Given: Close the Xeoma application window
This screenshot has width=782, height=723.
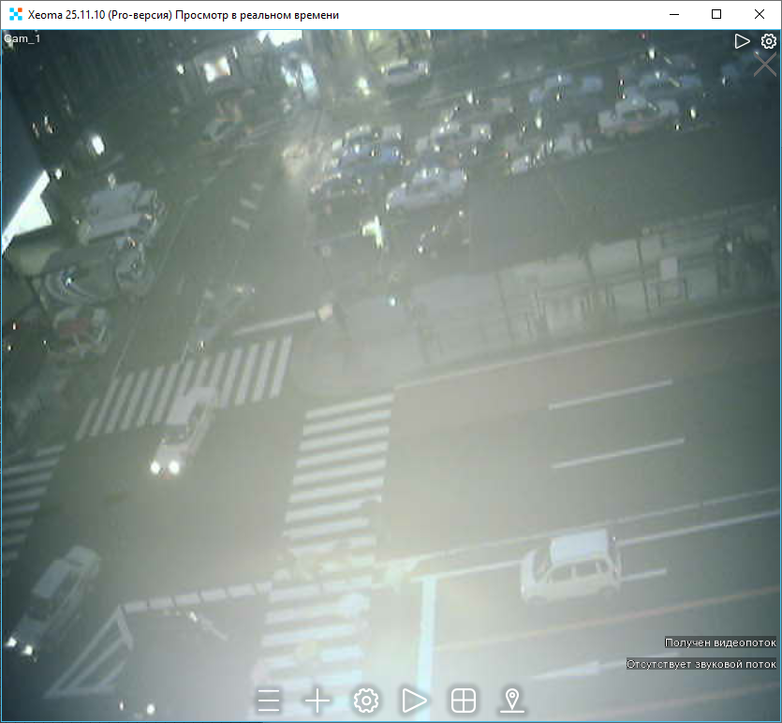Looking at the screenshot, I should (760, 15).
